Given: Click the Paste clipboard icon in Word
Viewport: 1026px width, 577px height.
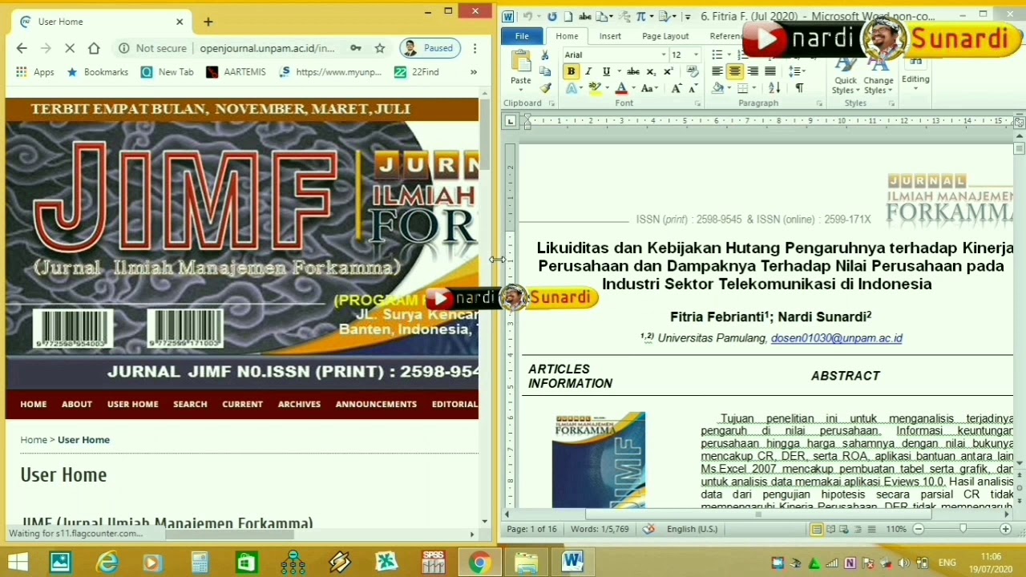Looking at the screenshot, I should coord(521,61).
